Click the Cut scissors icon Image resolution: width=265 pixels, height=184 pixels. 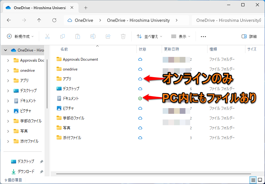pyautogui.click(x=47, y=36)
